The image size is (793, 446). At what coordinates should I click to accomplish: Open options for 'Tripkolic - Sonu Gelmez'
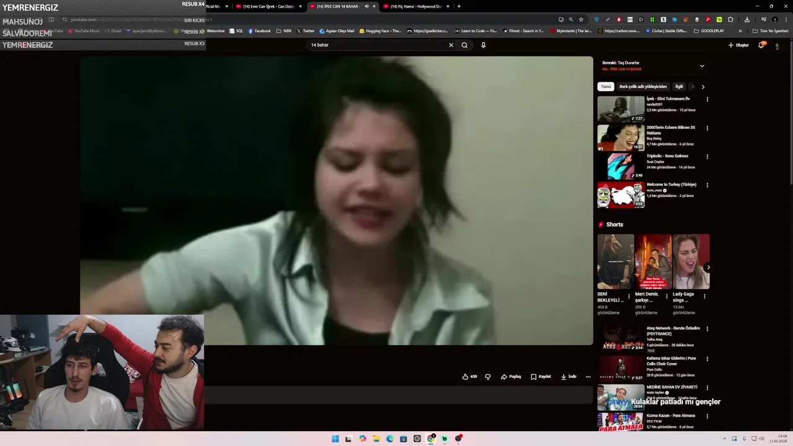(707, 157)
